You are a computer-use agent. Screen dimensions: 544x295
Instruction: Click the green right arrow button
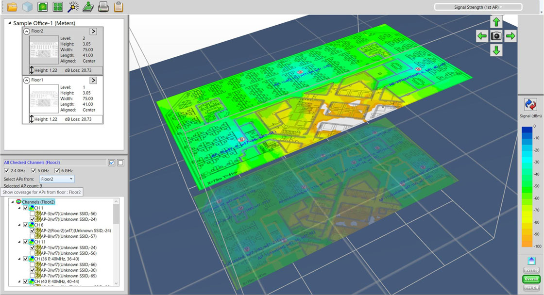pyautogui.click(x=510, y=36)
